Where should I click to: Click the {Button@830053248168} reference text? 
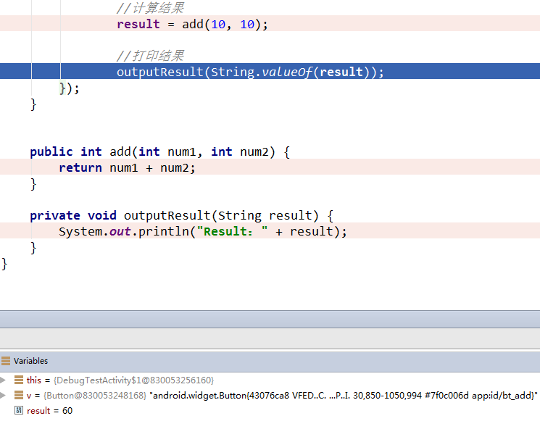pyautogui.click(x=95, y=395)
